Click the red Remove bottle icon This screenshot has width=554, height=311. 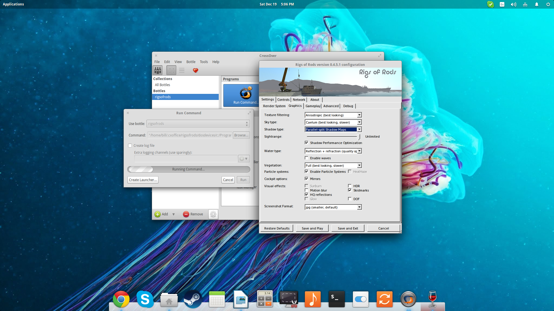pyautogui.click(x=186, y=214)
